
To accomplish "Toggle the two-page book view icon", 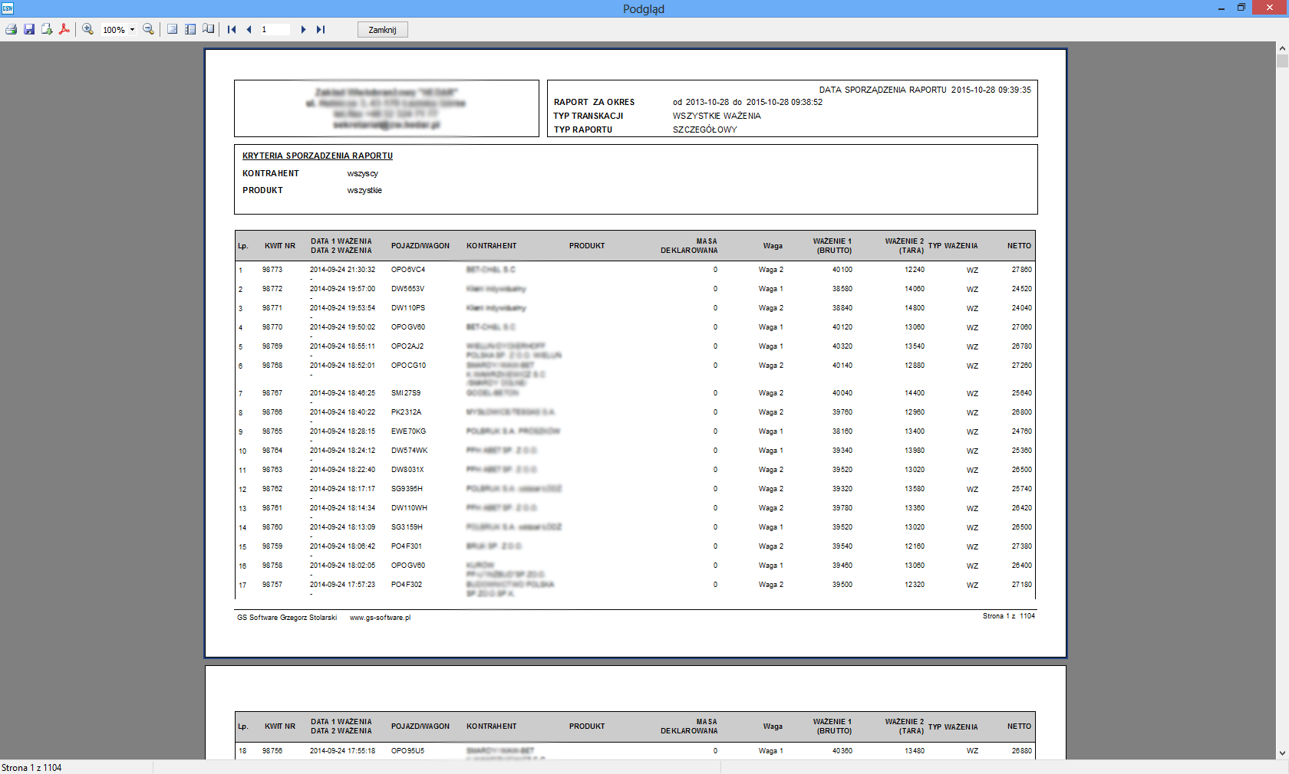I will click(209, 29).
